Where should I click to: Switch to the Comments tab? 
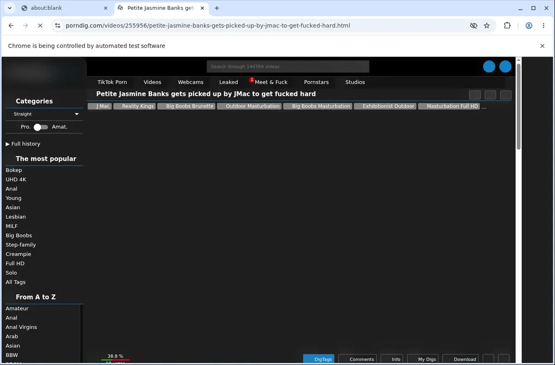358,359
